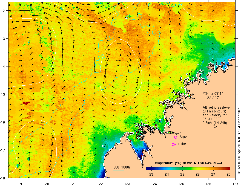The height and width of the screenshot is (186, 241).
Task: Click the latitude axis label -14
Action: point(3,66)
